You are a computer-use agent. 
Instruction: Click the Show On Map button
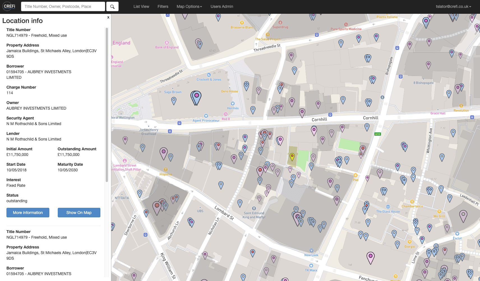(79, 213)
